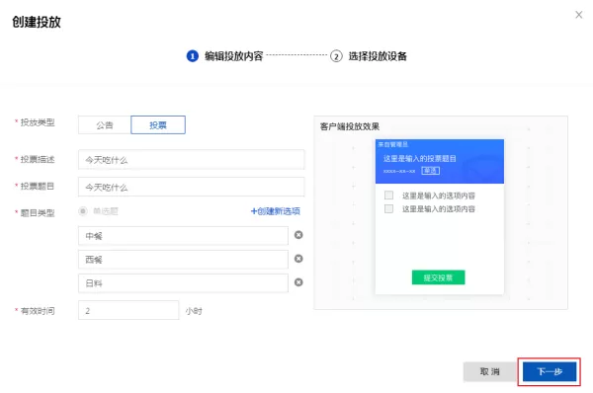Click the 小时 unit label
This screenshot has height=393, width=593.
(x=194, y=311)
